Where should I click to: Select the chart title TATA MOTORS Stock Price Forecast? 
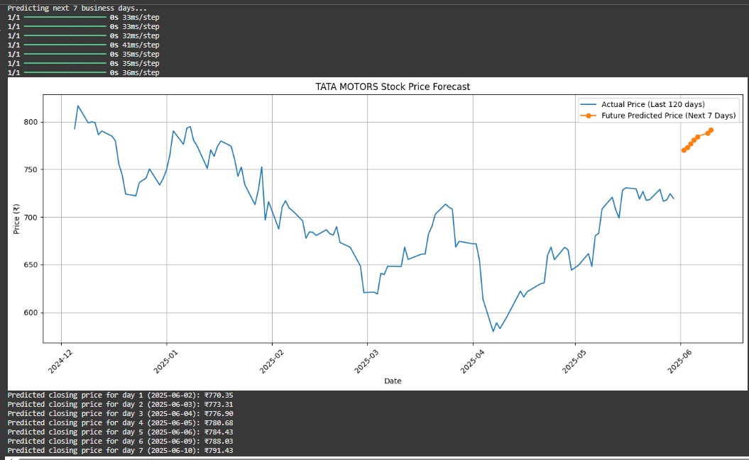(393, 86)
